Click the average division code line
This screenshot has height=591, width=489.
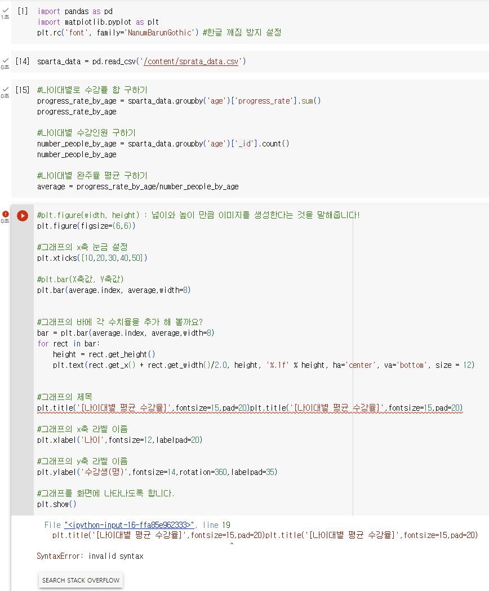(x=138, y=186)
